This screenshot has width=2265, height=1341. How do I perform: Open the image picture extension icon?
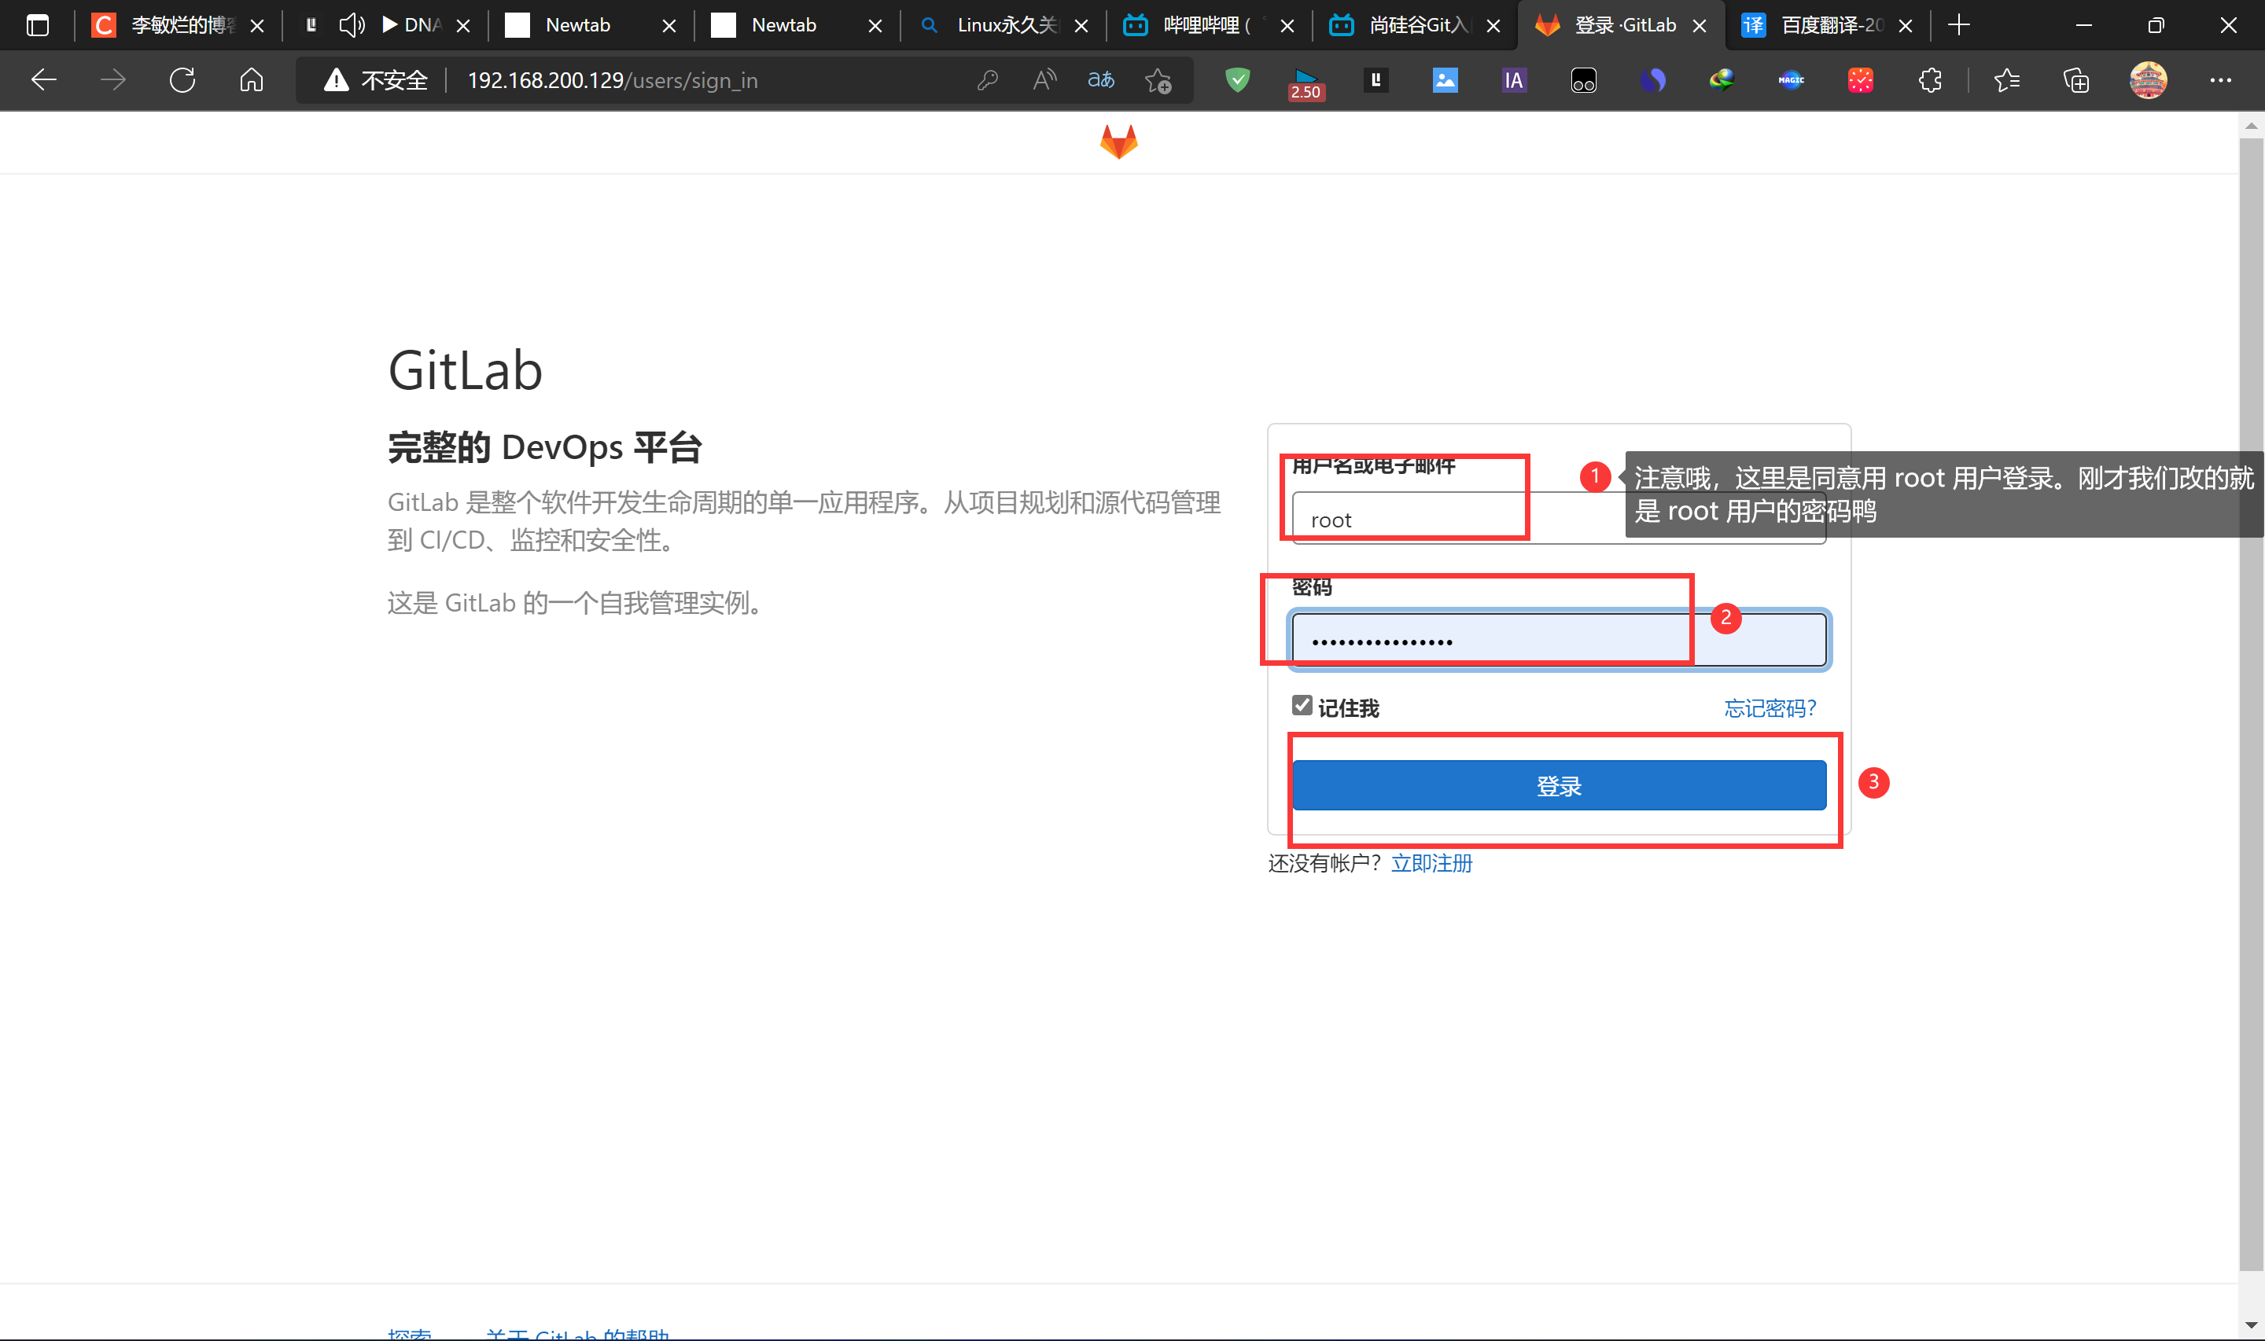click(1446, 80)
